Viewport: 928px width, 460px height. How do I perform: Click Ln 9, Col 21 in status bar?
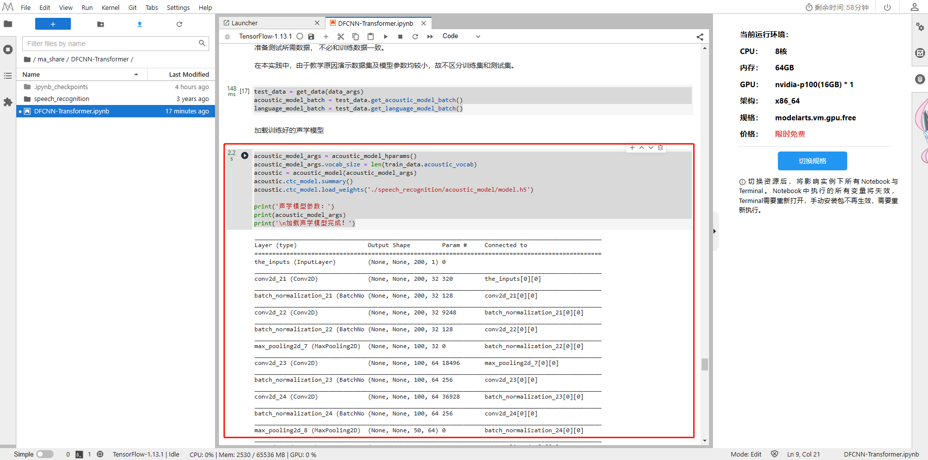pyautogui.click(x=803, y=454)
